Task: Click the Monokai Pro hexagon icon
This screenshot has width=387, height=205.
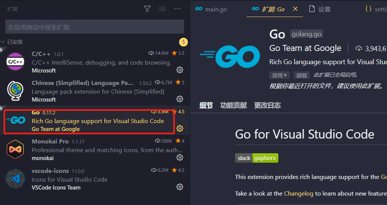Action: [x=15, y=149]
